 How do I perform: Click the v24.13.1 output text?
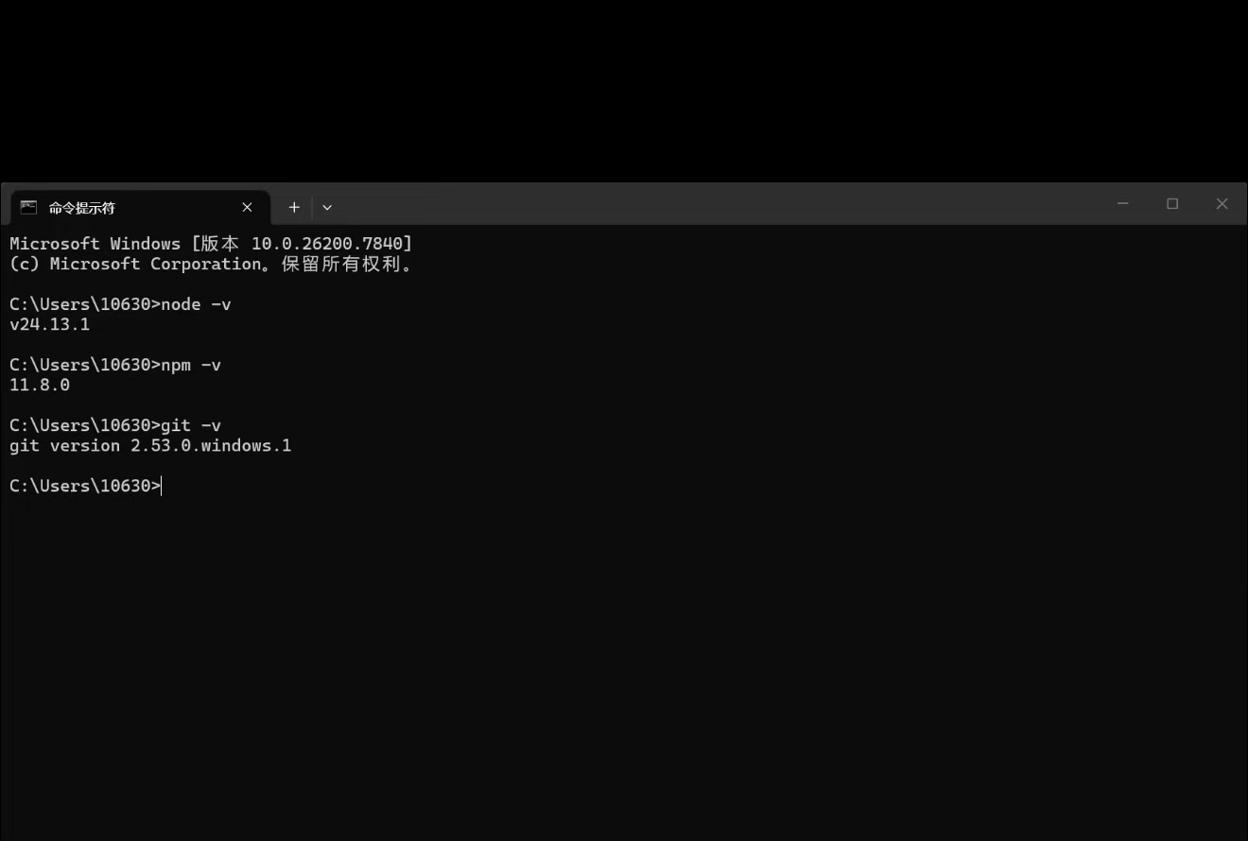(49, 325)
